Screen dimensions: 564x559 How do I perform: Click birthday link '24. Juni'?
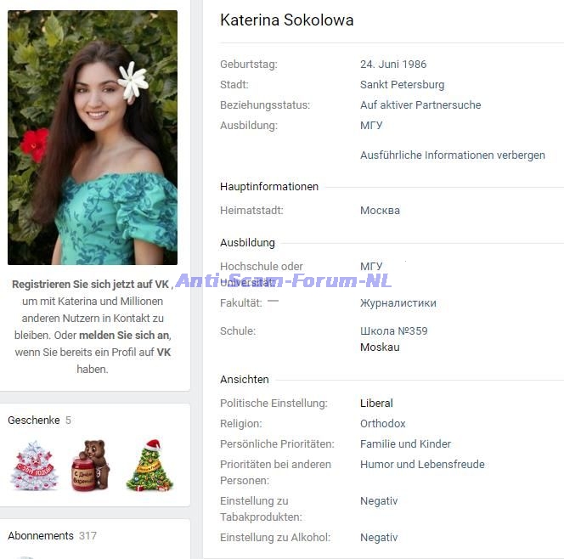[380, 64]
